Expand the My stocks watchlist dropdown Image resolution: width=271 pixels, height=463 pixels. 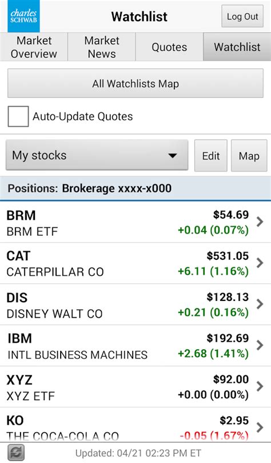tap(97, 155)
